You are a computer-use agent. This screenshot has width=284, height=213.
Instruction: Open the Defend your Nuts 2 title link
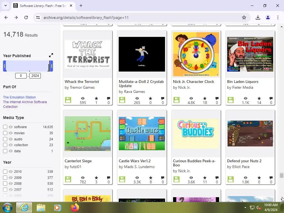click(244, 161)
